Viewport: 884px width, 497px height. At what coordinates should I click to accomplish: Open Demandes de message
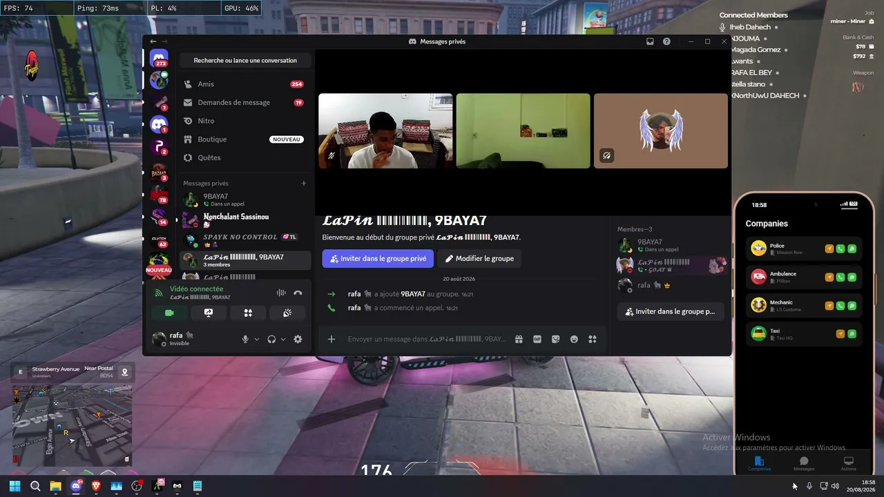pos(244,103)
